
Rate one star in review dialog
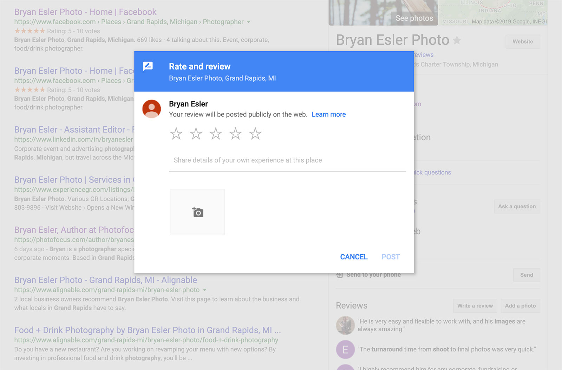[x=176, y=134]
